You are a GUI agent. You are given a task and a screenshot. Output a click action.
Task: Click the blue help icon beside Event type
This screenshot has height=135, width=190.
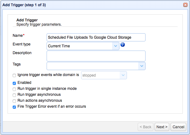tap(123, 45)
